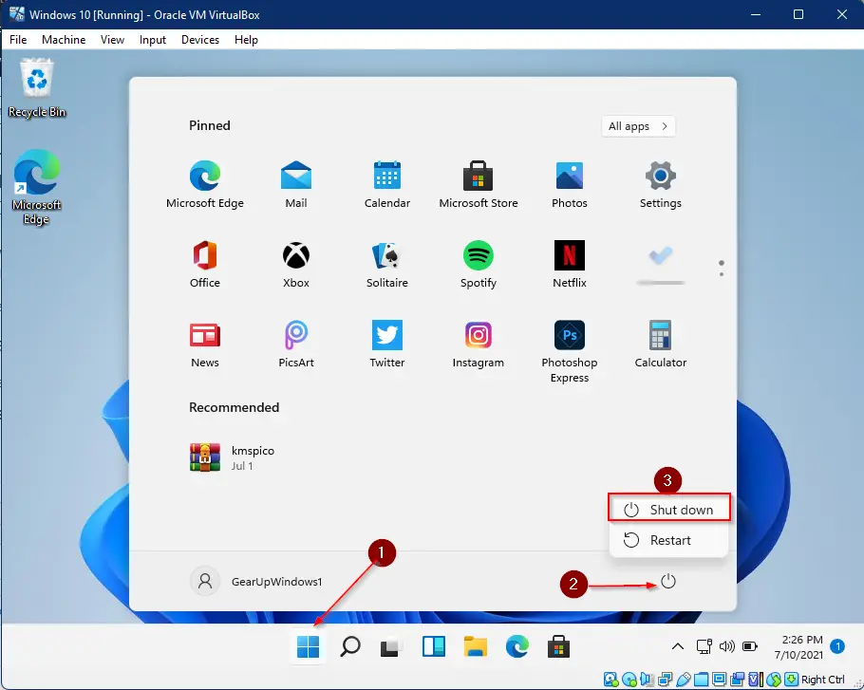Open Task View on the taskbar

click(392, 646)
